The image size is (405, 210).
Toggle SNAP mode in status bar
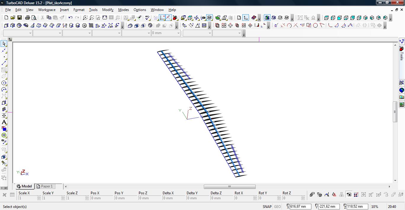267,206
